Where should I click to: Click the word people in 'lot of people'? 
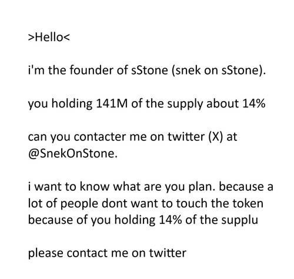(x=79, y=204)
